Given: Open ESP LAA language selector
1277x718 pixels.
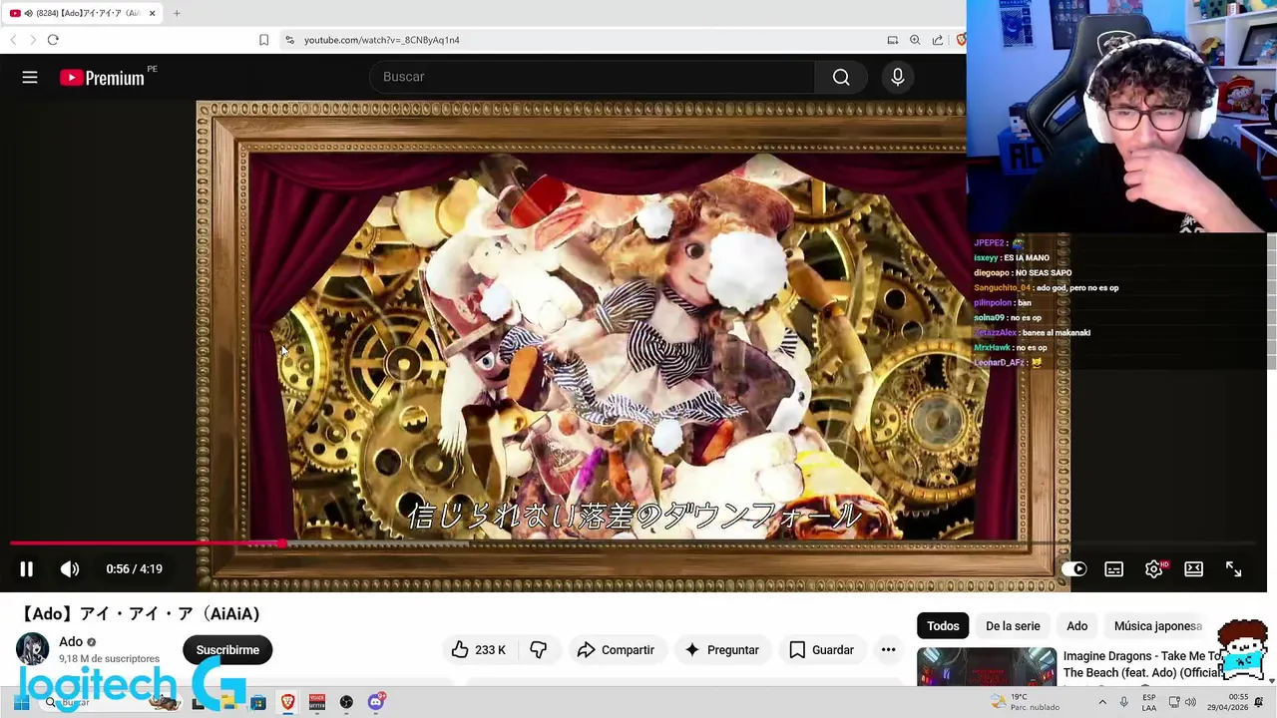Looking at the screenshot, I should tap(1149, 703).
